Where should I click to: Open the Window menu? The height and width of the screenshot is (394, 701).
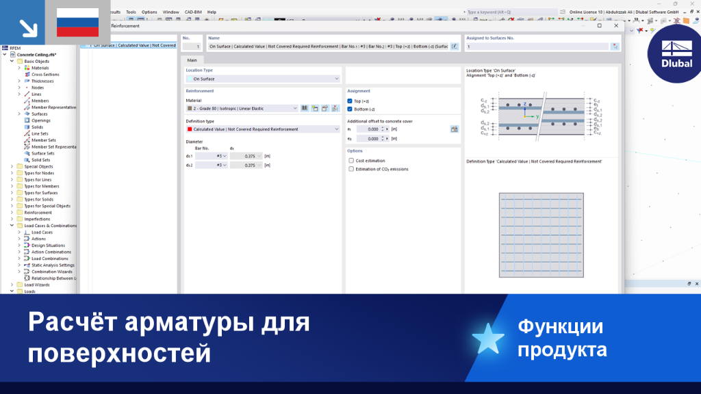[170, 12]
